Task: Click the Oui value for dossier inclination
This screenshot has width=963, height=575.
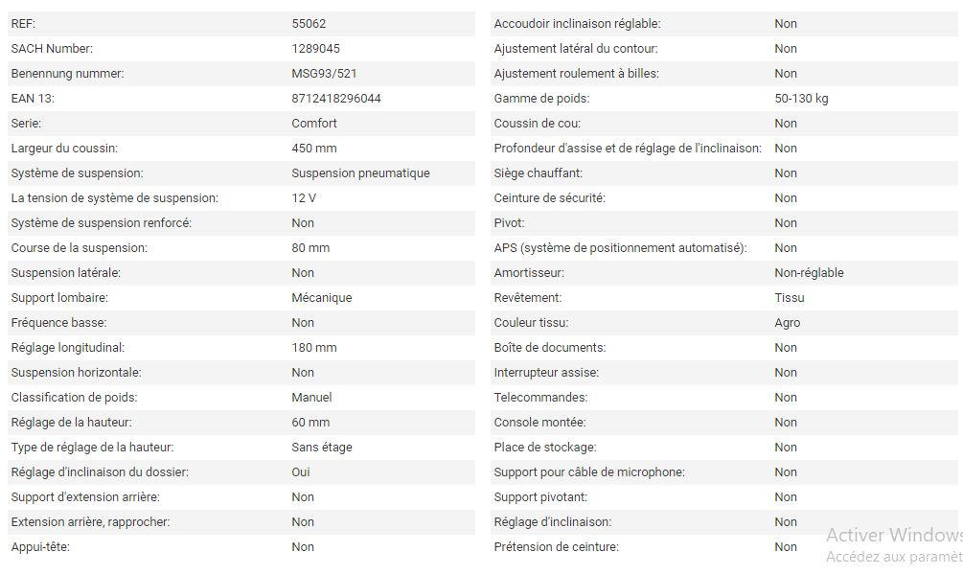Action: [x=301, y=472]
